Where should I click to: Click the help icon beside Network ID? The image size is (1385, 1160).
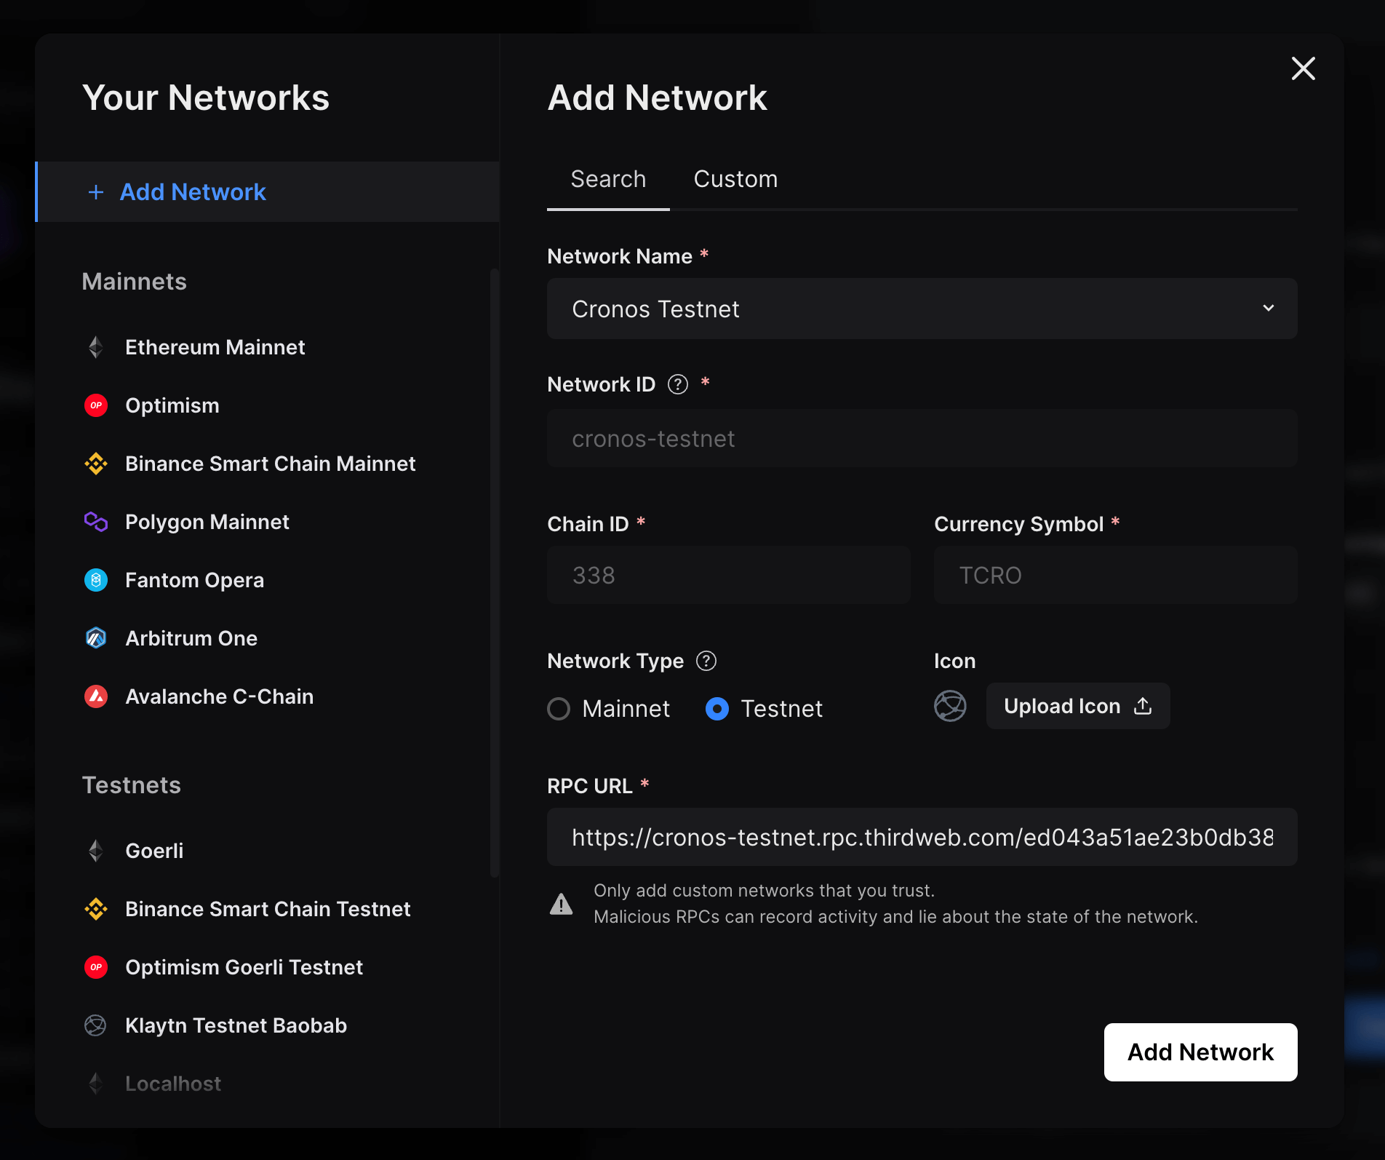point(678,384)
